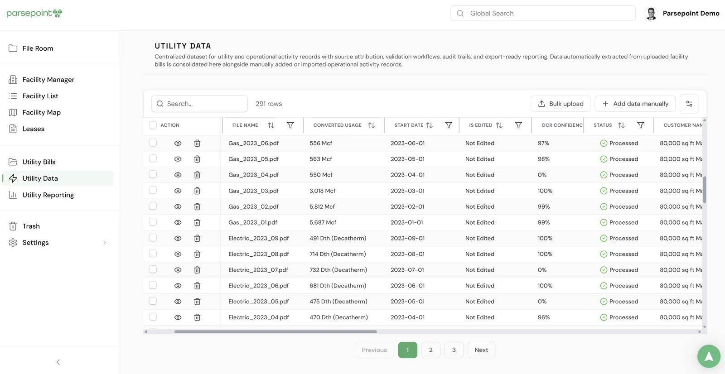Delete the Gas_2023_01.pdf row
This screenshot has height=374, width=725.
coord(197,222)
